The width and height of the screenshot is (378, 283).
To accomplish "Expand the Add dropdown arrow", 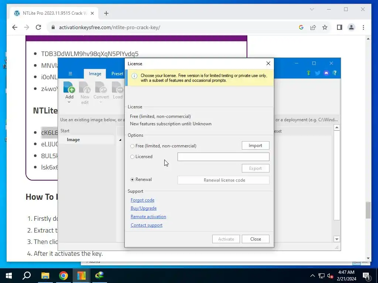I will click(69, 102).
